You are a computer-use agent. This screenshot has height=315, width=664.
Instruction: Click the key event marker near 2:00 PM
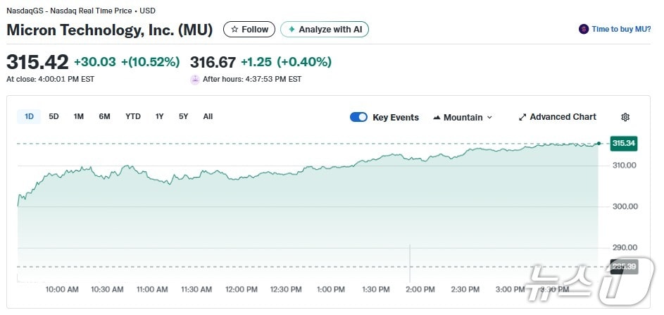(x=410, y=266)
